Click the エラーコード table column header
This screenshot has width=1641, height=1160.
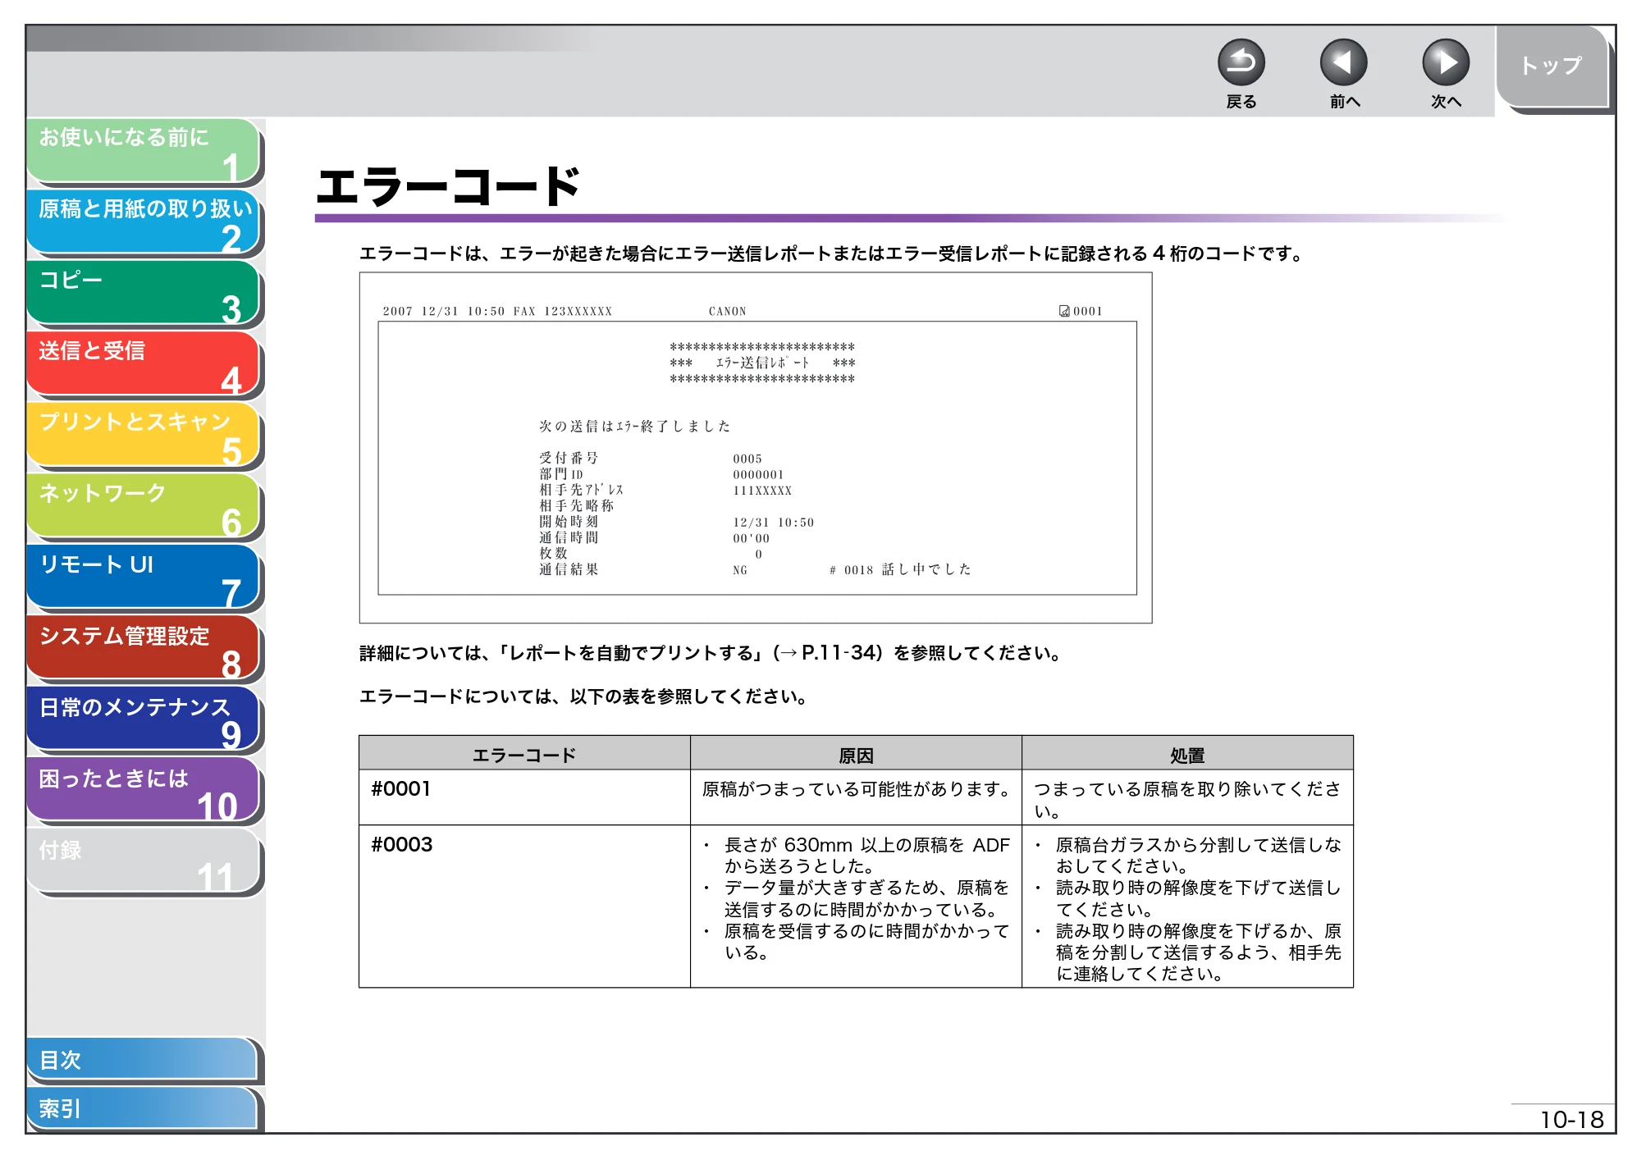coord(524,754)
